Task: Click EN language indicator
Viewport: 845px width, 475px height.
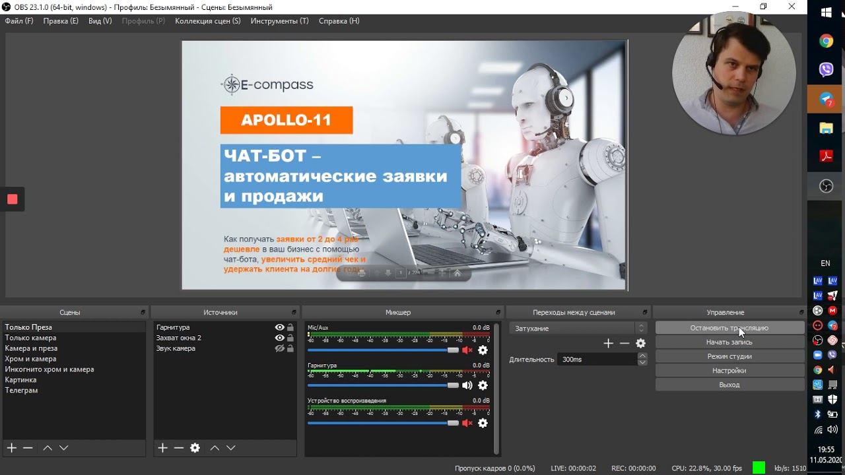Action: [x=825, y=263]
